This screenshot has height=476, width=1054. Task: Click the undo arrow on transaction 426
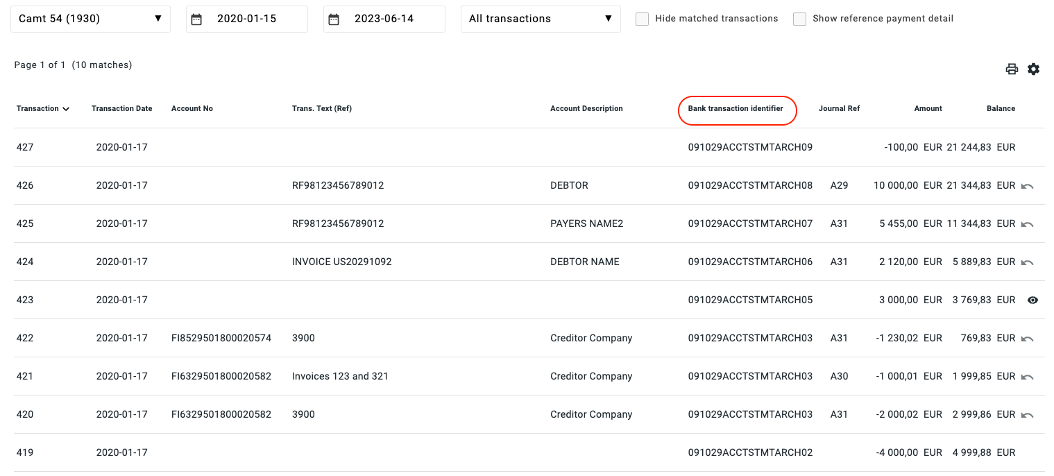[1028, 186]
